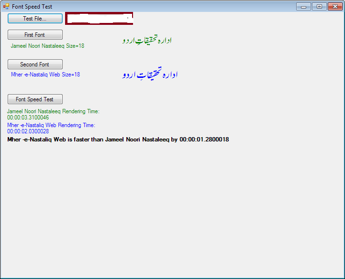Click the Jameel Noori Nastaleeq Rendering Time label

(53, 111)
